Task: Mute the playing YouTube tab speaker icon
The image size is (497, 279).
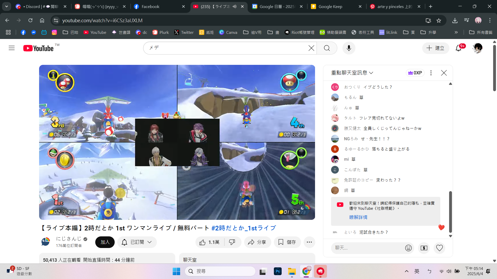Action: point(235,7)
